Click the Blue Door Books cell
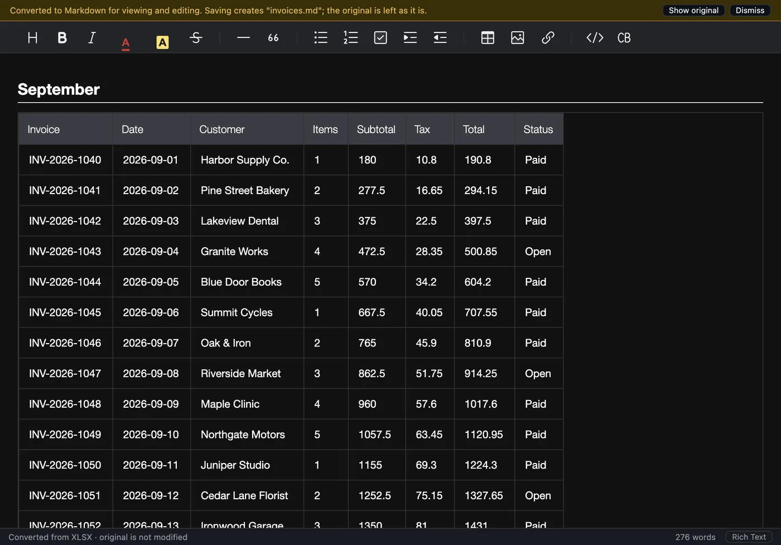This screenshot has height=545, width=781. pos(247,282)
